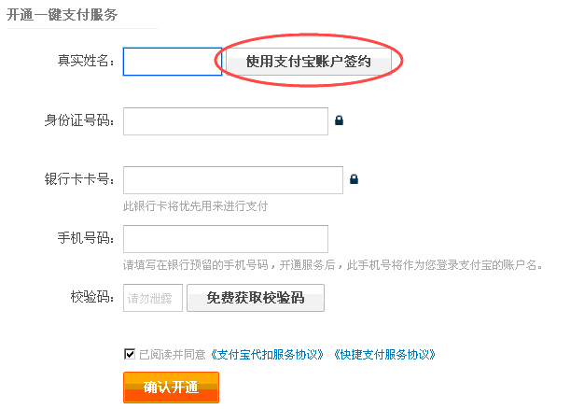Click the lock icon beside ID number field
Viewport: 570px width, 409px height.
[340, 120]
